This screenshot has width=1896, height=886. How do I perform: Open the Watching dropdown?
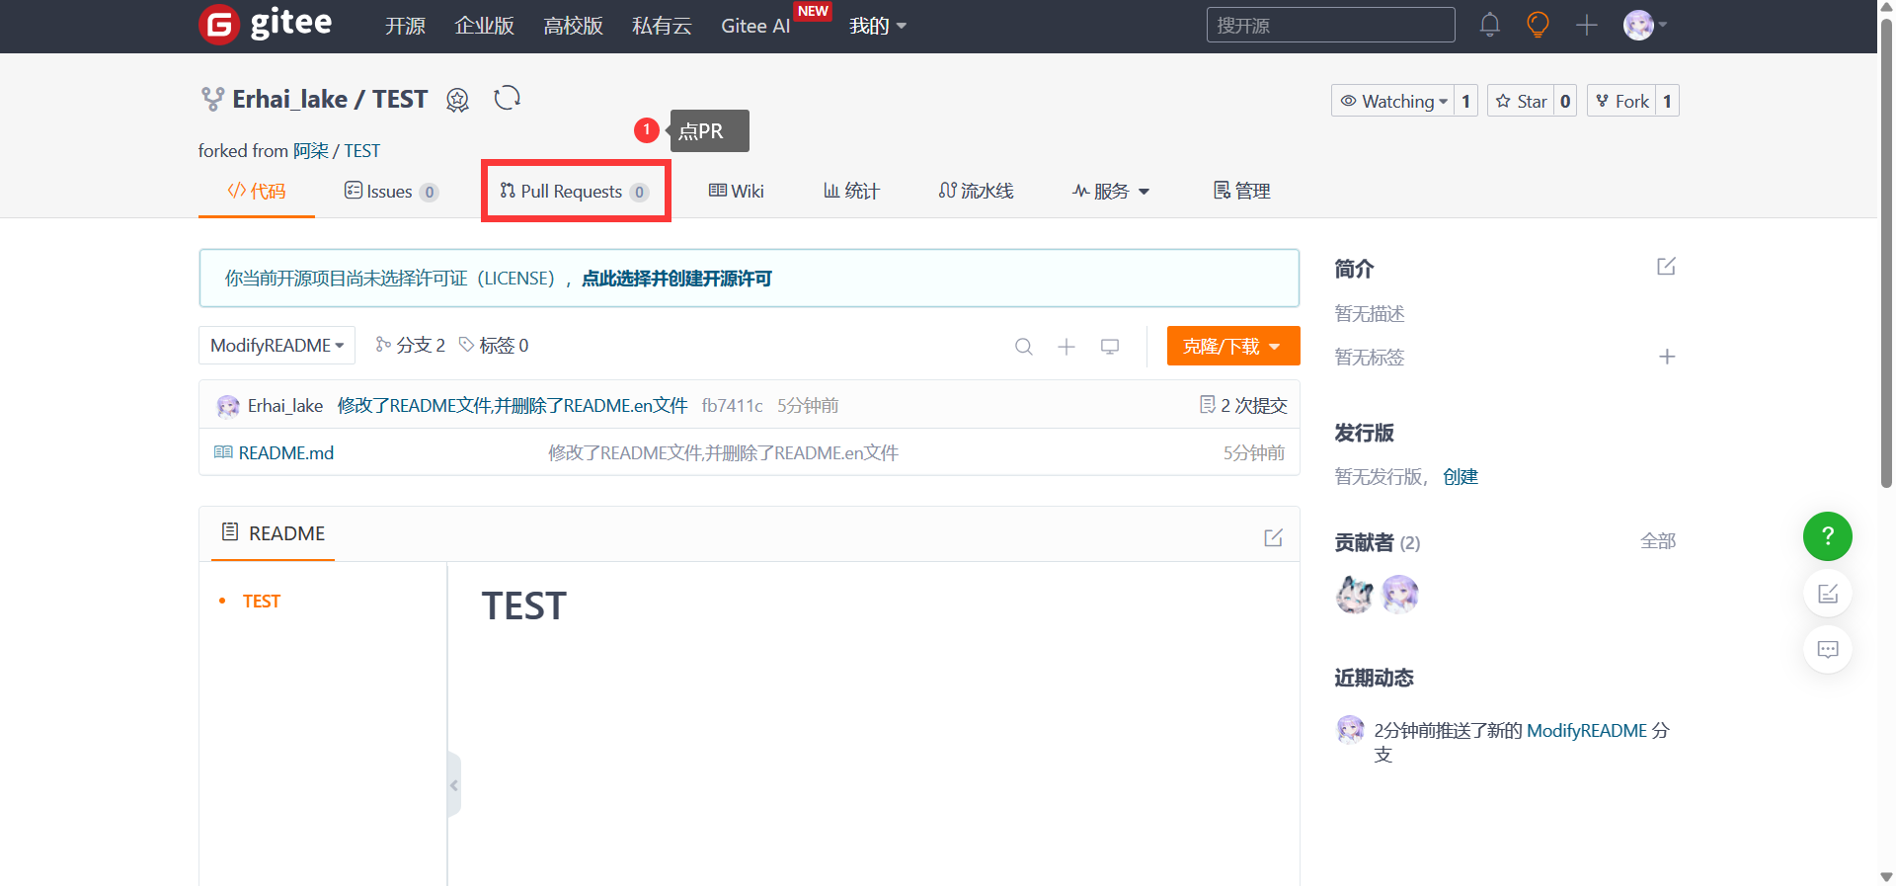pos(1393,101)
